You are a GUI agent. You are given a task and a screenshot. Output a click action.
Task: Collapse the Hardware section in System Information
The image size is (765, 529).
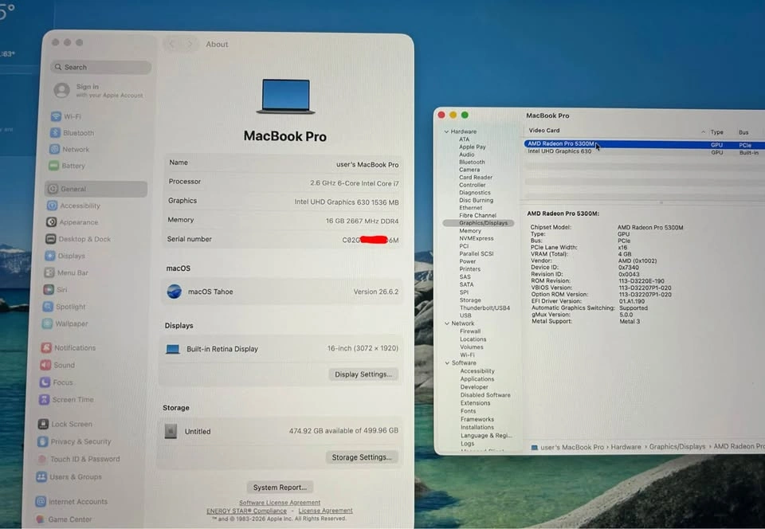[446, 131]
